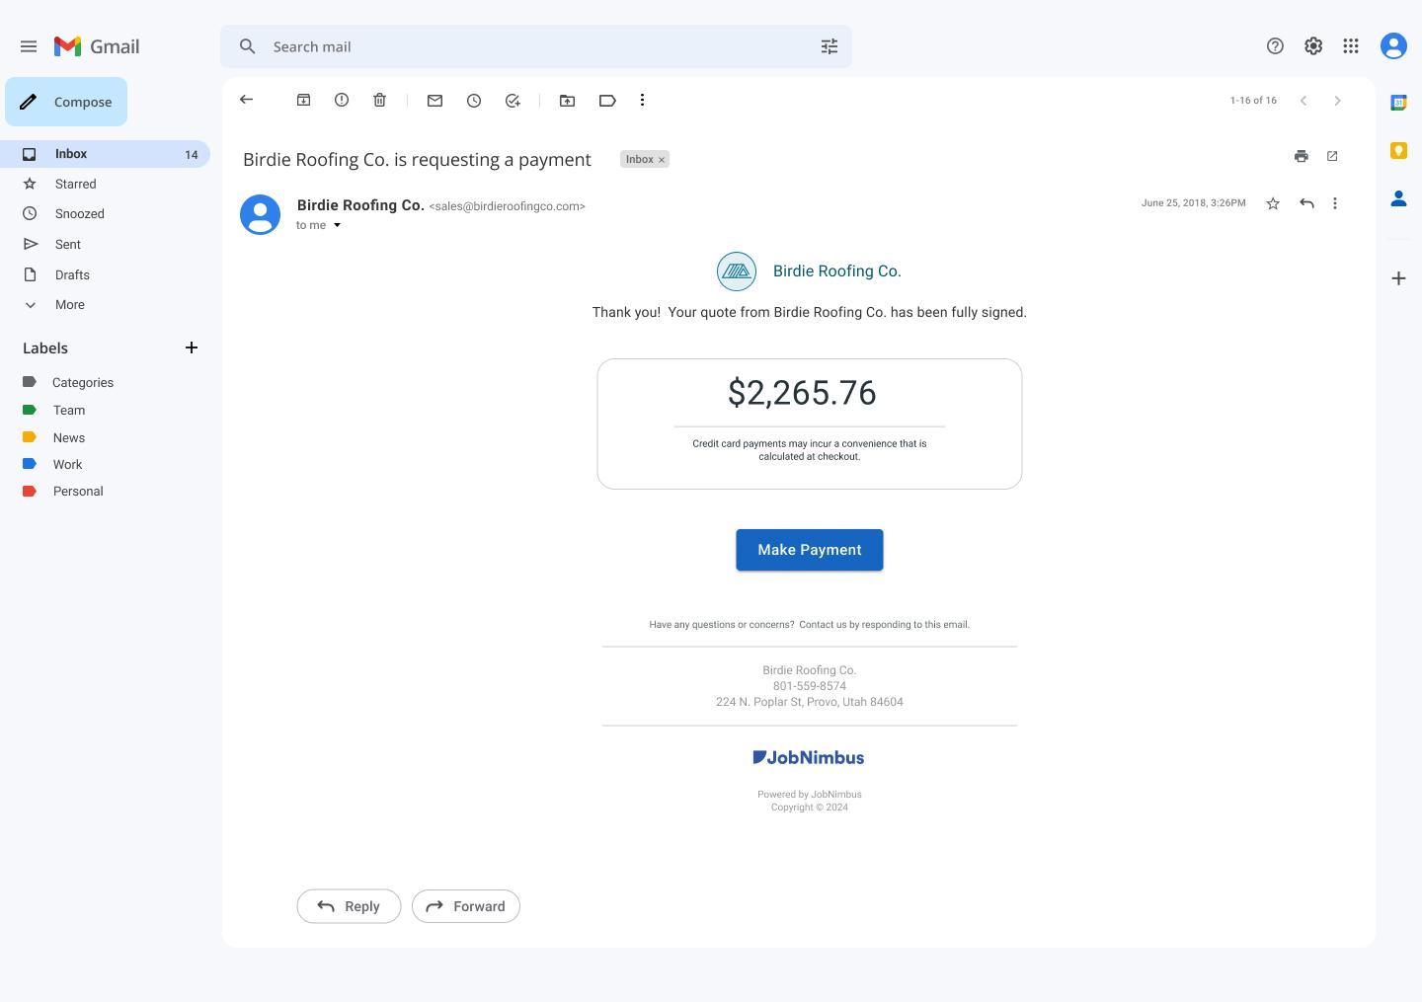Open Settings gear icon
The image size is (1422, 1002).
pos(1313,46)
